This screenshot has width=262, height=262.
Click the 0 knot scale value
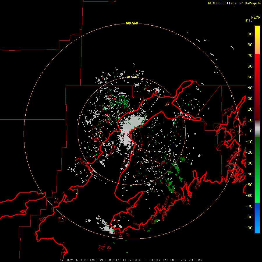pyautogui.click(x=251, y=131)
